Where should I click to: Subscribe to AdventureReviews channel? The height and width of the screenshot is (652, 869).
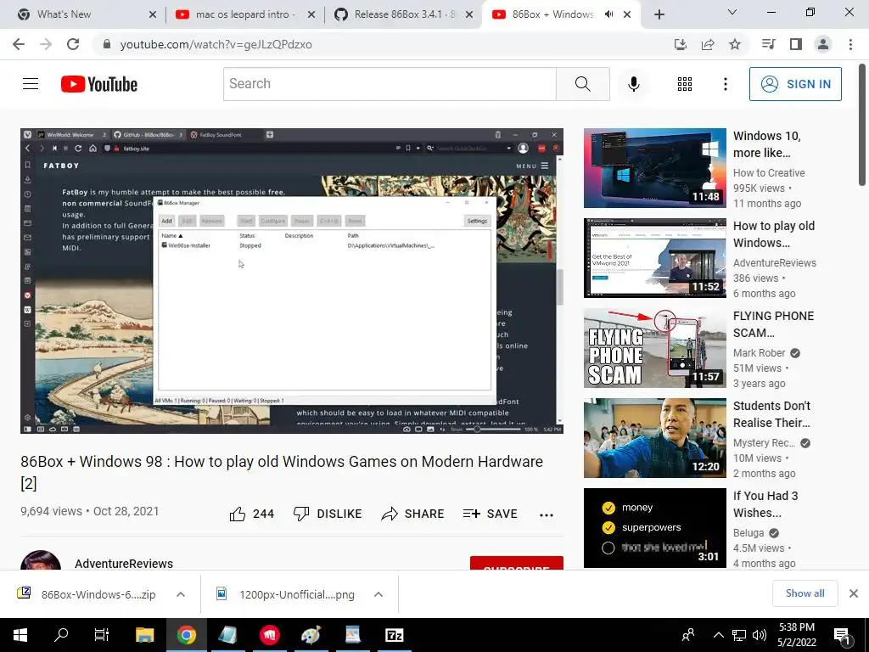point(517,563)
